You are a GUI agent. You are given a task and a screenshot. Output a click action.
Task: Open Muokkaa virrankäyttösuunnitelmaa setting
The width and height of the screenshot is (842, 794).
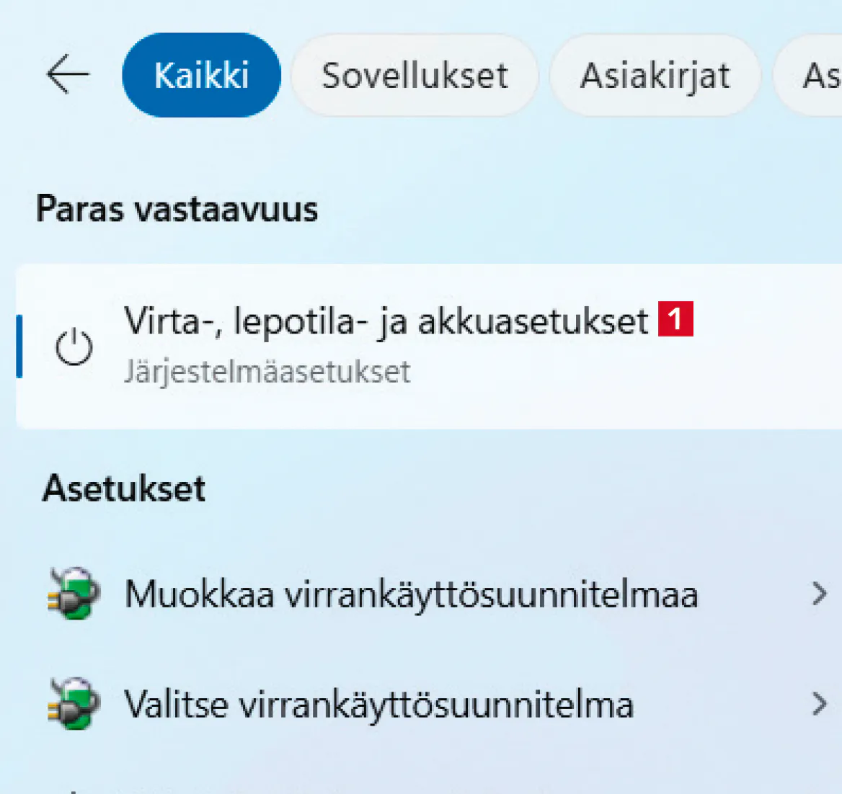pos(411,595)
